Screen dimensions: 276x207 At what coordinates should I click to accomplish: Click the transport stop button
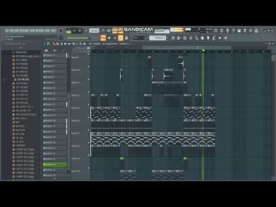pyautogui.click(x=80, y=30)
